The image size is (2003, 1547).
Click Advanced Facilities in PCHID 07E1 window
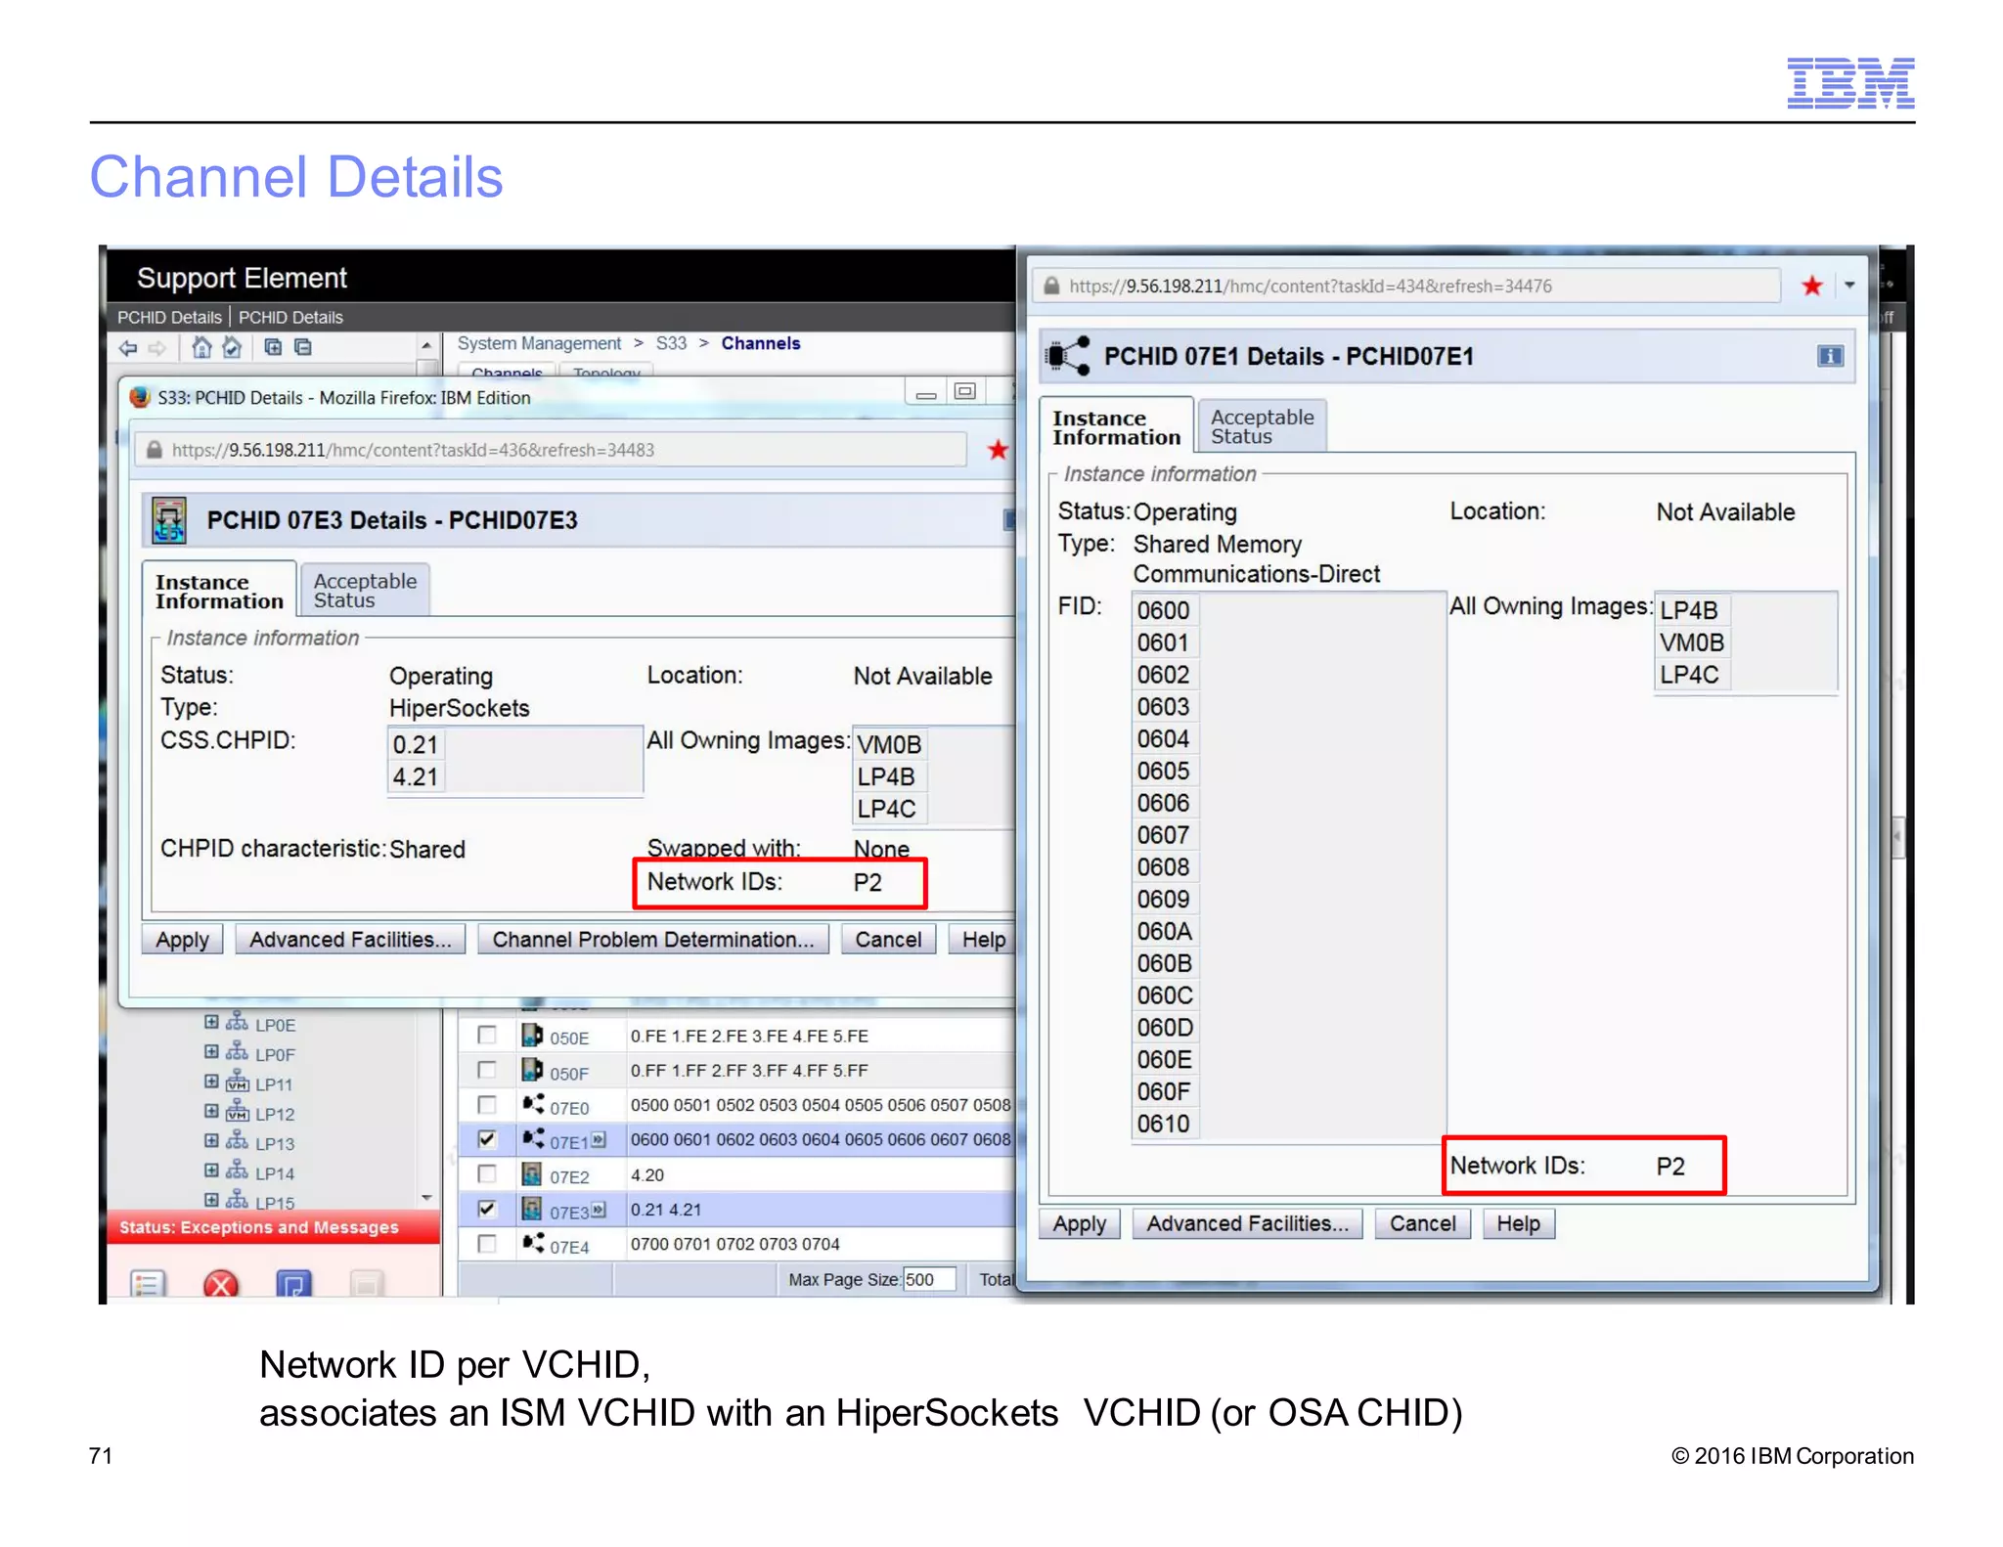(x=1247, y=1223)
